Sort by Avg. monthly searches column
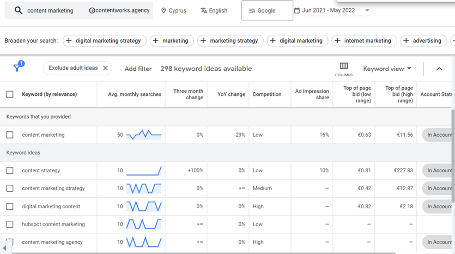 tap(135, 94)
